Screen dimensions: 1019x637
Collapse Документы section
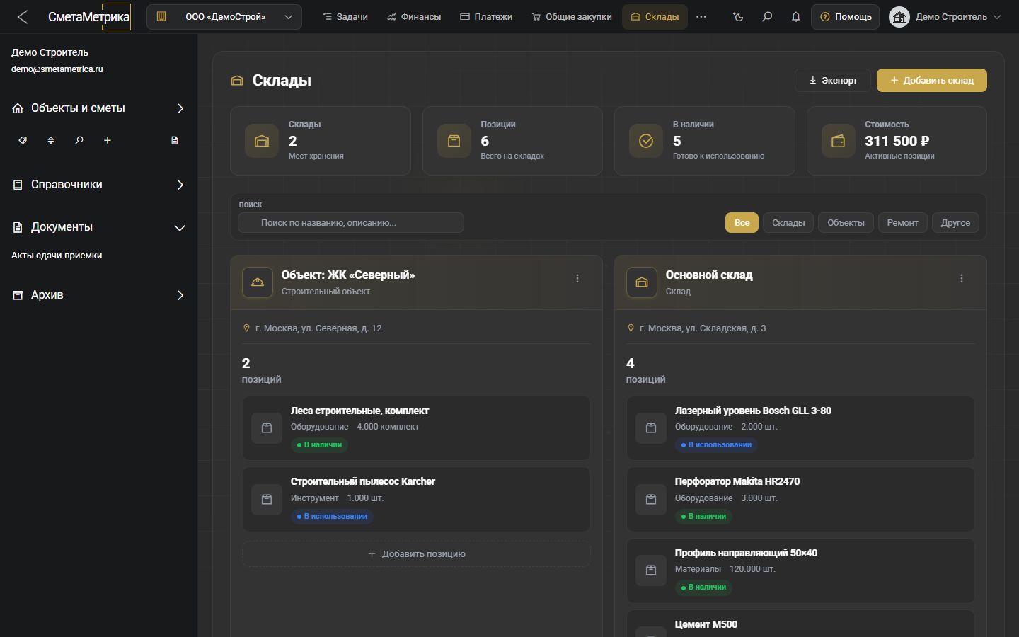point(99,227)
